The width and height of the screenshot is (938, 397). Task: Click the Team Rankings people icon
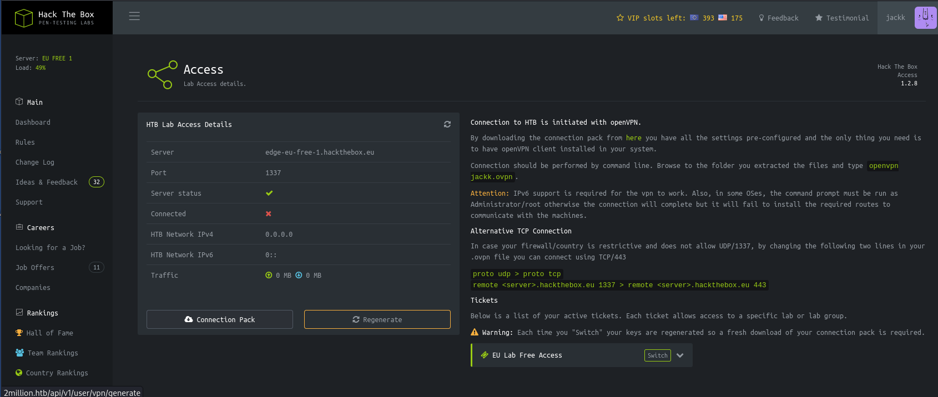coord(20,353)
